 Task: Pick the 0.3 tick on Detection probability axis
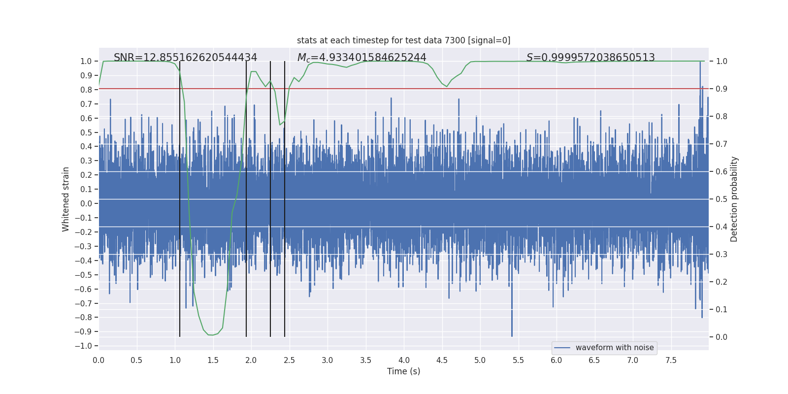coord(722,254)
